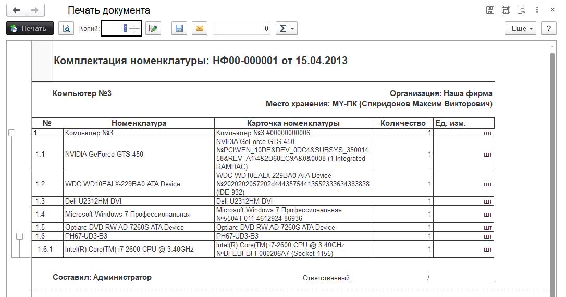Go forward with the right arrow button

(35, 10)
